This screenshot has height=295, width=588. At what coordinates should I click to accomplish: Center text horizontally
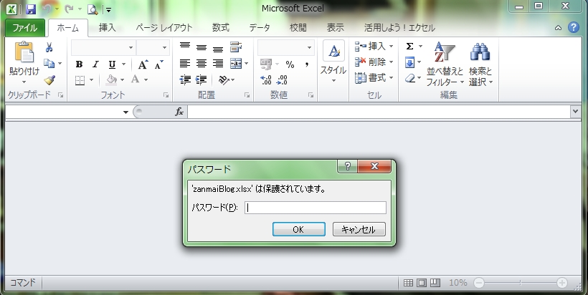pyautogui.click(x=201, y=63)
